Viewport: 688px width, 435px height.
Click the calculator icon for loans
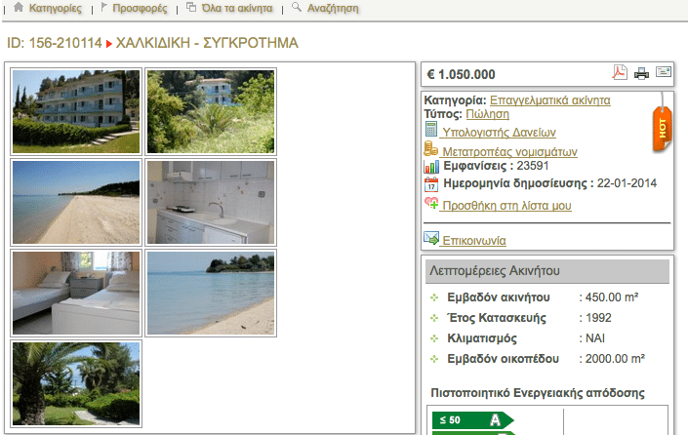(431, 130)
